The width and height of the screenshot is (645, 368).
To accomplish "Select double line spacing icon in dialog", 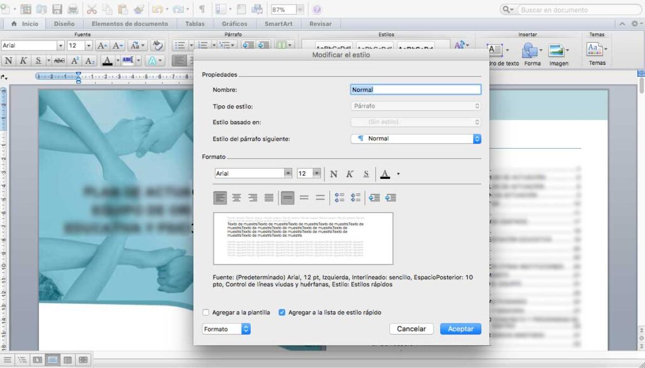I will (x=320, y=198).
